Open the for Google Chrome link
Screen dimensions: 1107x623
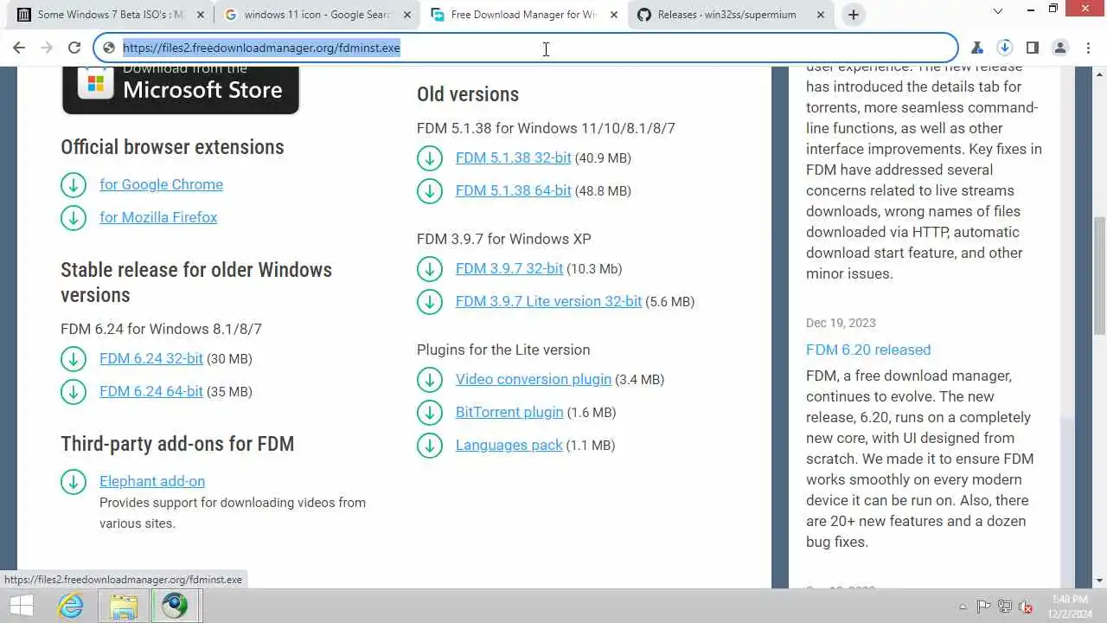coord(161,184)
